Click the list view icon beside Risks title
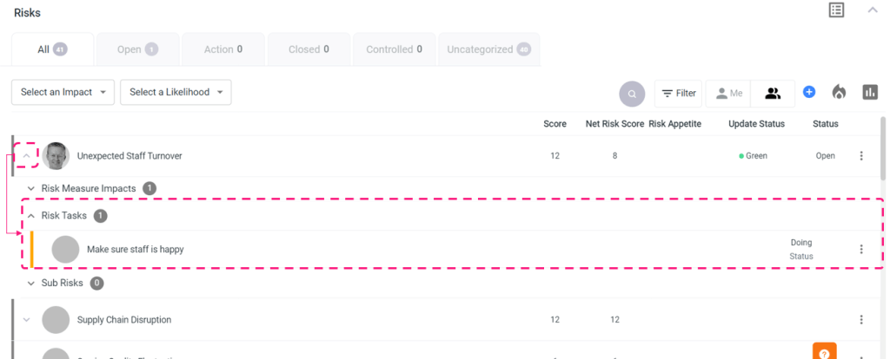The image size is (890, 359). [836, 10]
